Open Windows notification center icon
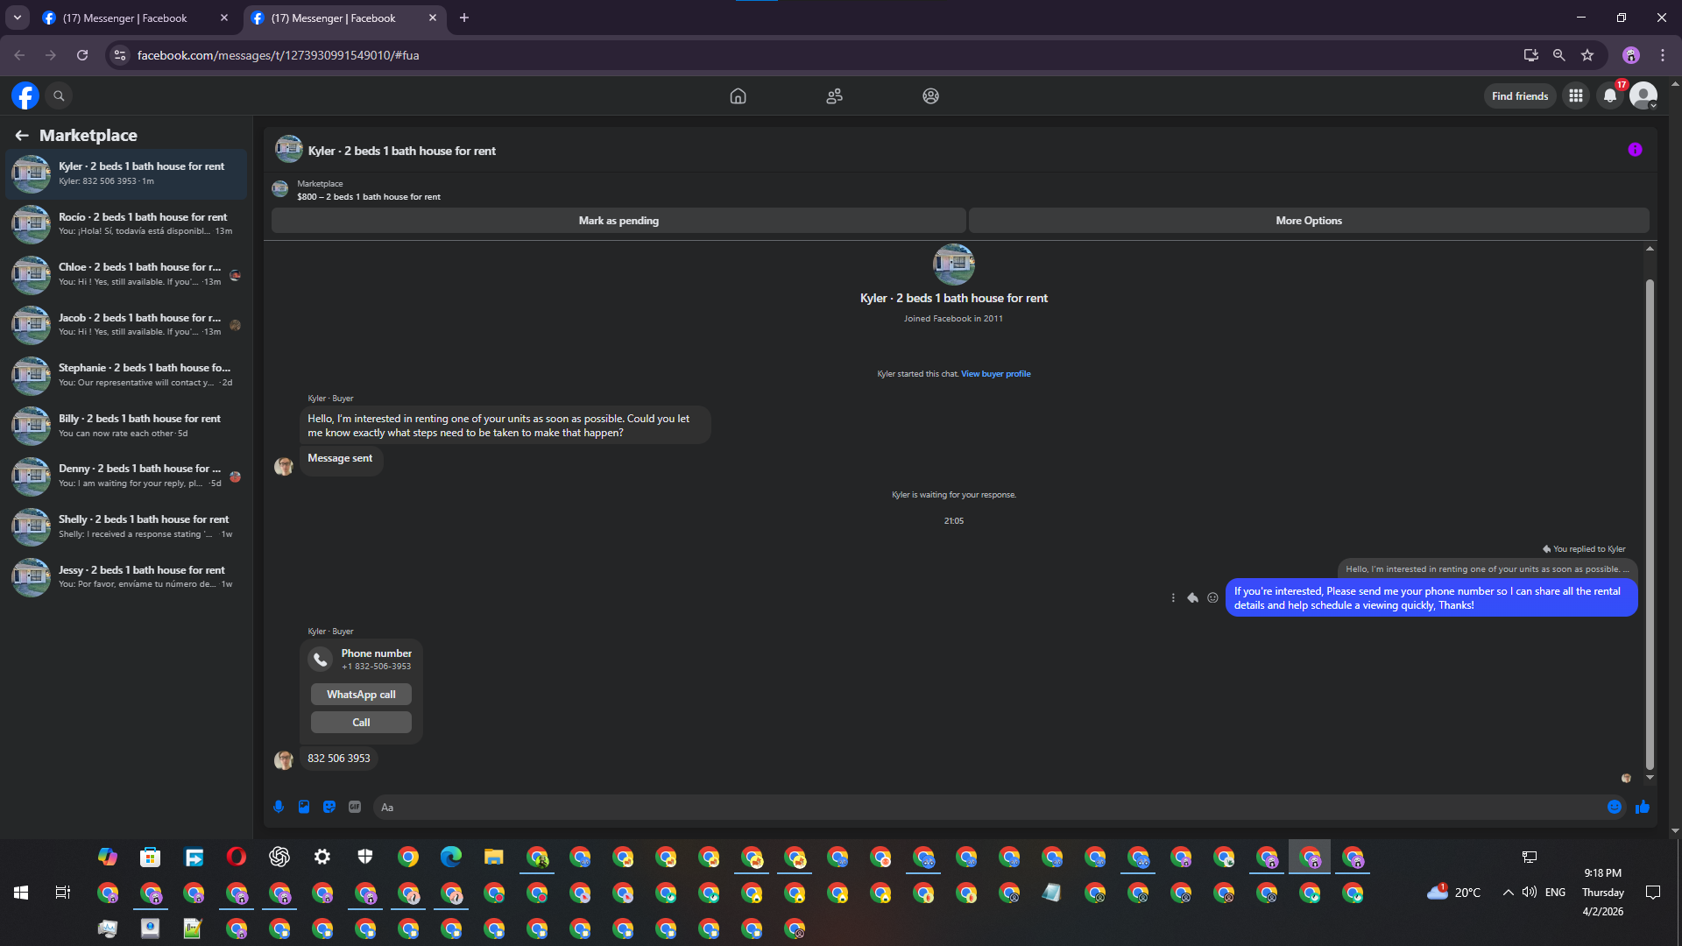Viewport: 1682px width, 946px height. click(1653, 893)
